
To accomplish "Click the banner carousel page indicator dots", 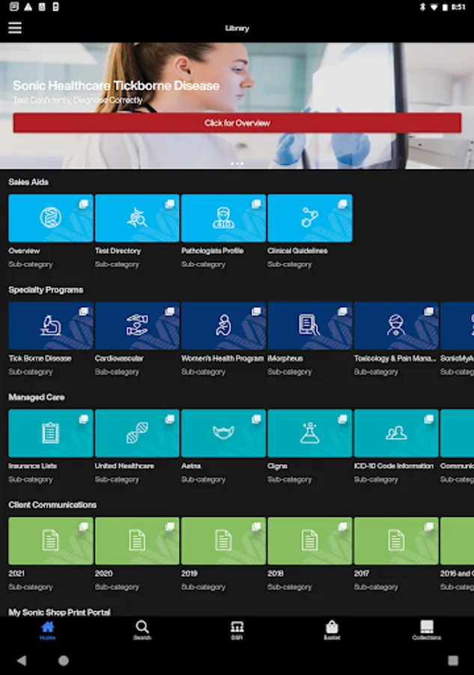I will (x=237, y=163).
